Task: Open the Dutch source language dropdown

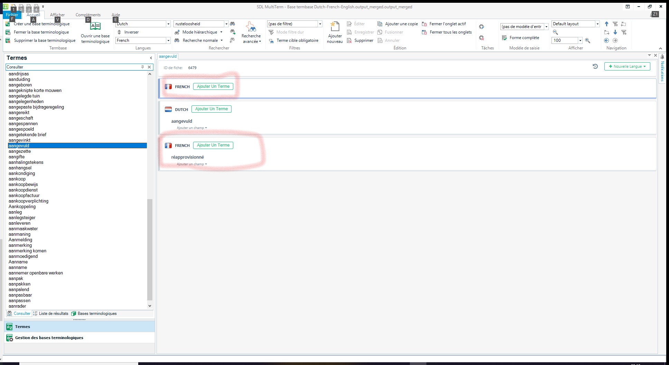Action: (x=168, y=24)
